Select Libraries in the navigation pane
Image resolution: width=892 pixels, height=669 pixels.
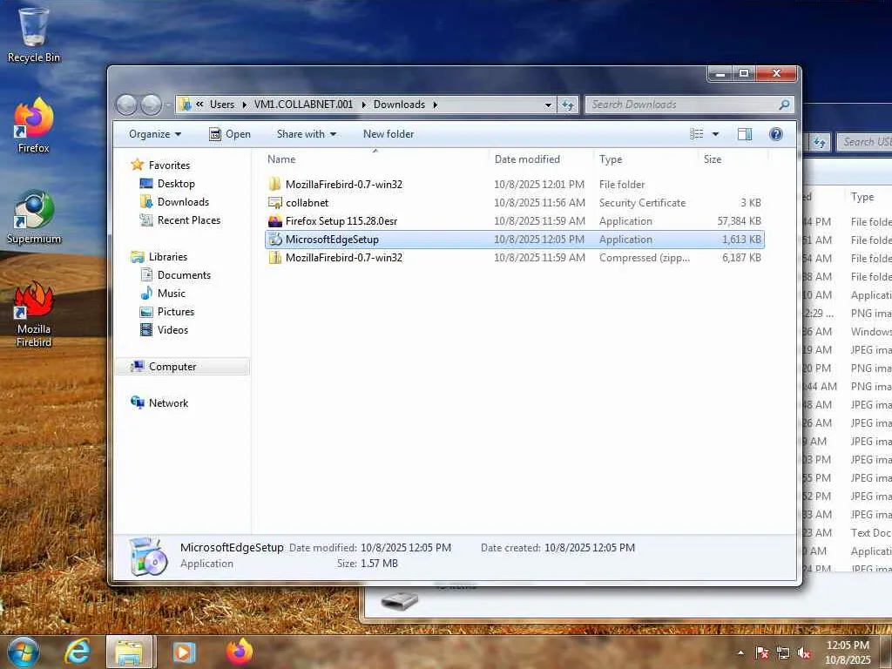(167, 257)
